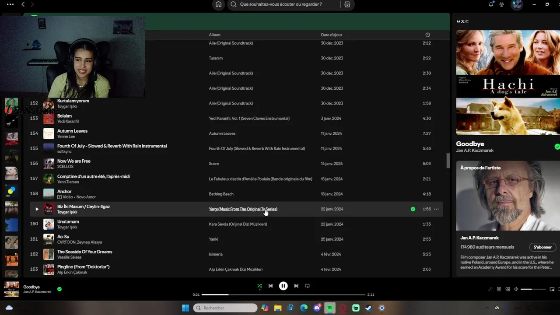Click the S'abonner button
Image resolution: width=560 pixels, height=315 pixels.
tap(542, 247)
